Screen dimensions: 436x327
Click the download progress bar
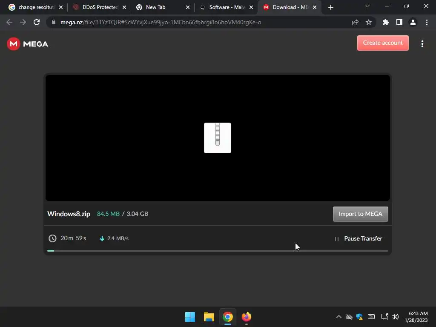coord(218,251)
